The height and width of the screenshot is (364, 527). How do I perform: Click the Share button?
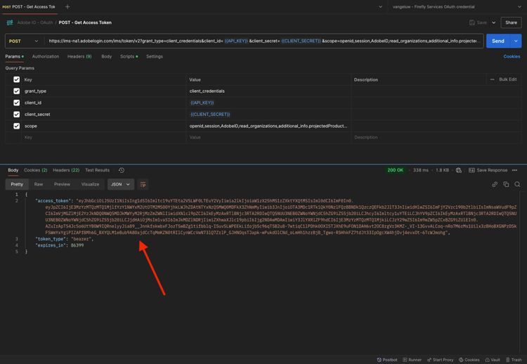(x=511, y=22)
